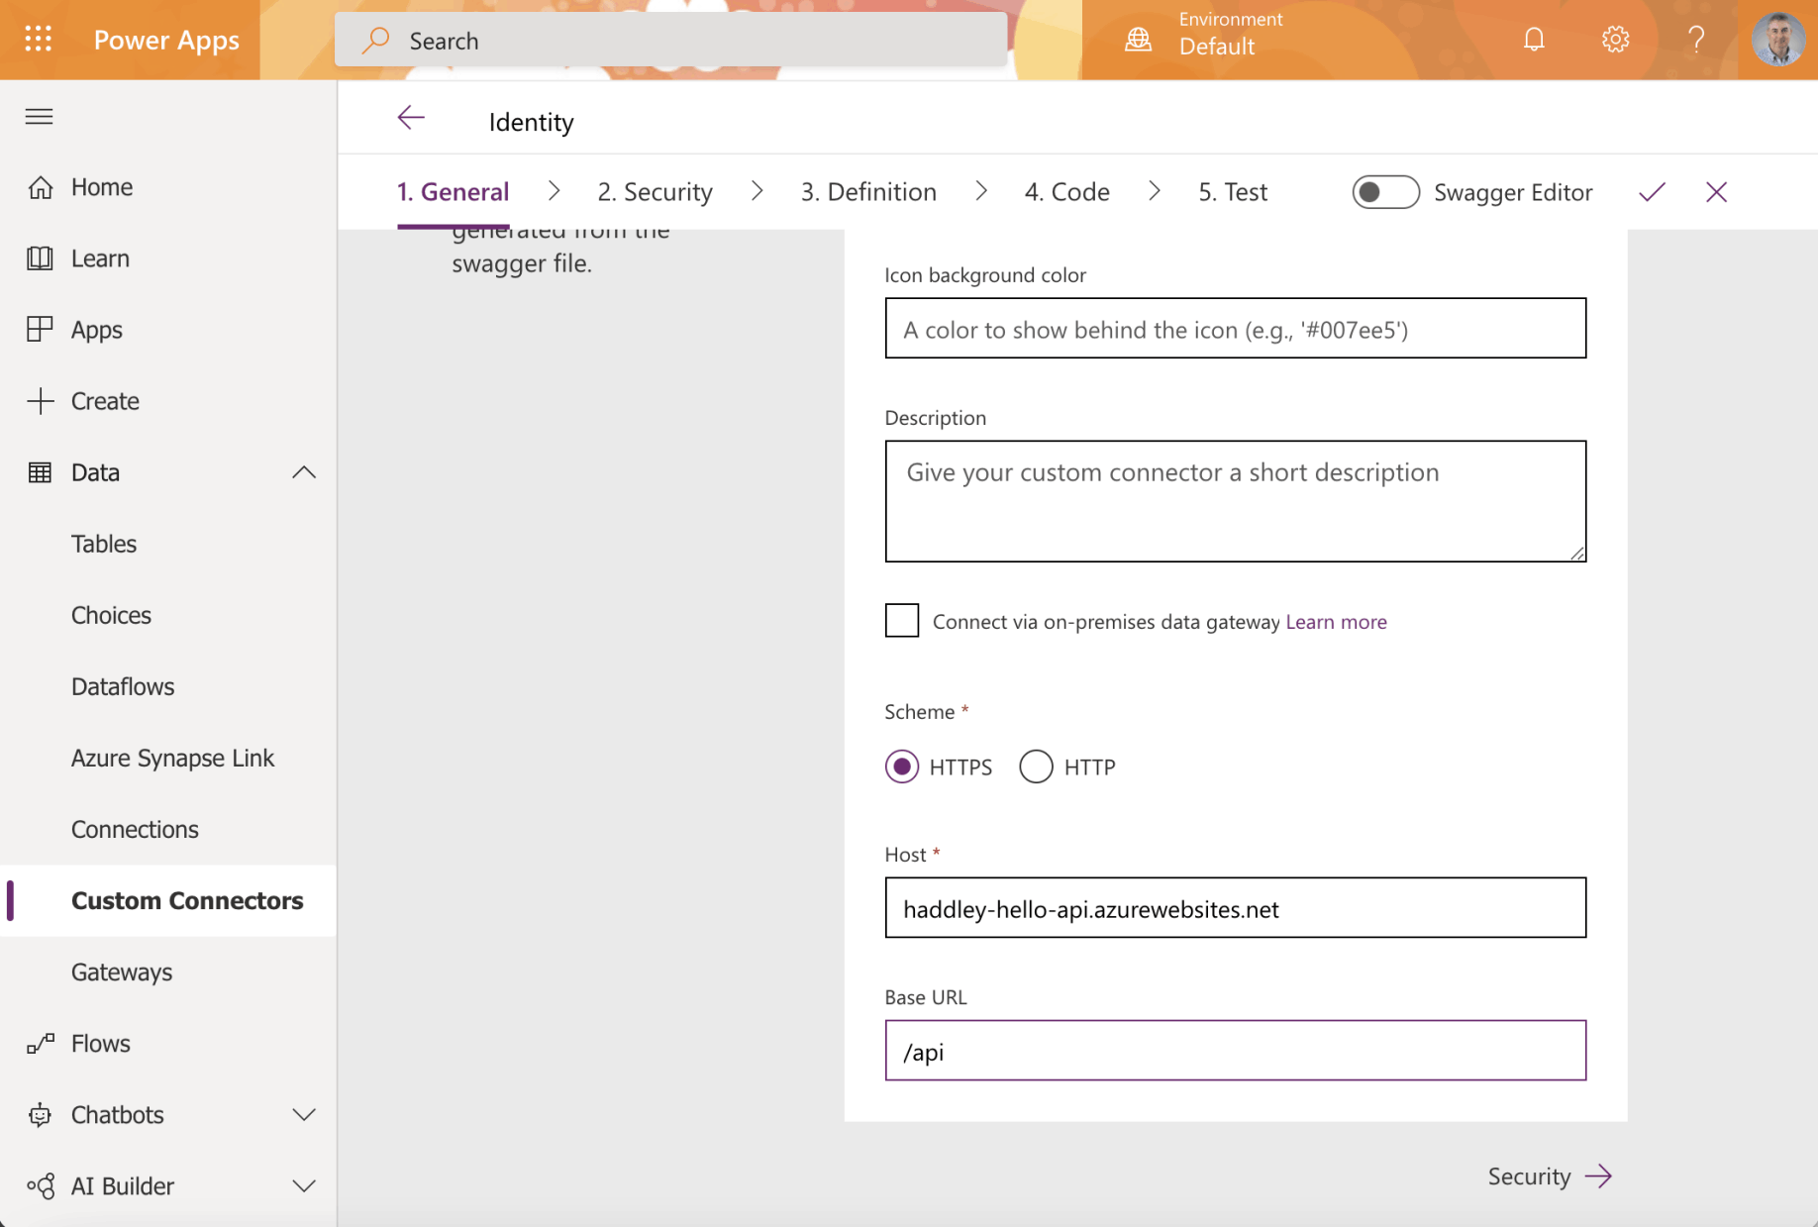This screenshot has height=1227, width=1818.
Task: Click the Learn more link
Action: (x=1336, y=622)
